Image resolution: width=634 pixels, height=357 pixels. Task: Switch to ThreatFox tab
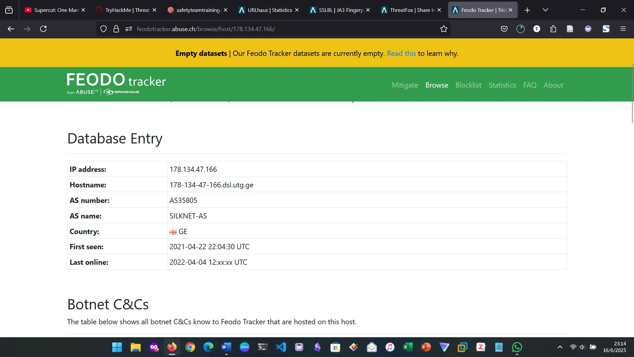[412, 10]
